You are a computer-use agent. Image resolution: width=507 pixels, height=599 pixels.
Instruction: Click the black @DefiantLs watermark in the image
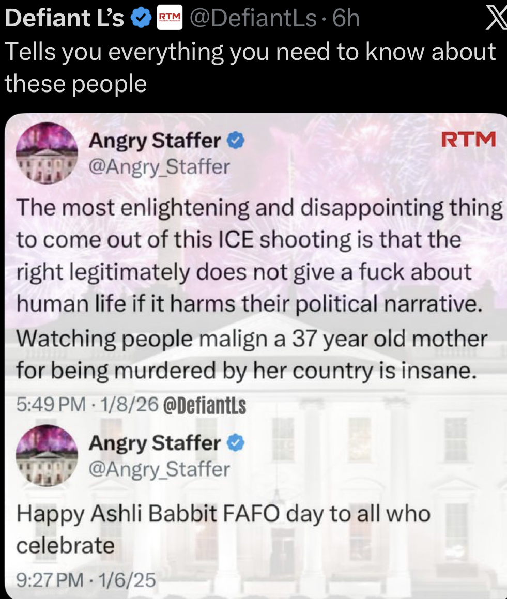click(205, 405)
